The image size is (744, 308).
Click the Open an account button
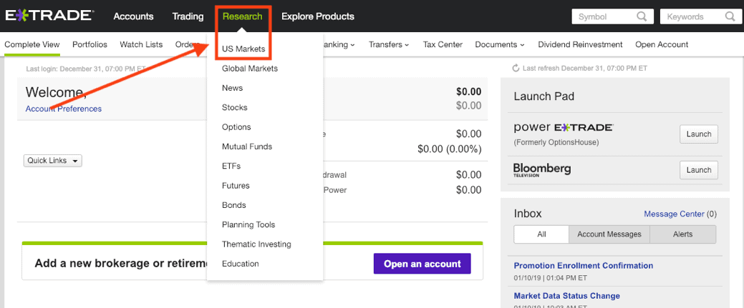tap(422, 264)
